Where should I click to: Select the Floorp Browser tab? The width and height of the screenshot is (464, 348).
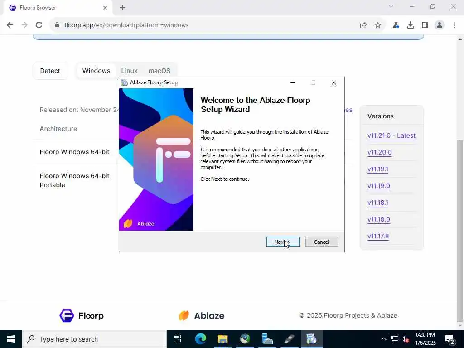click(58, 8)
